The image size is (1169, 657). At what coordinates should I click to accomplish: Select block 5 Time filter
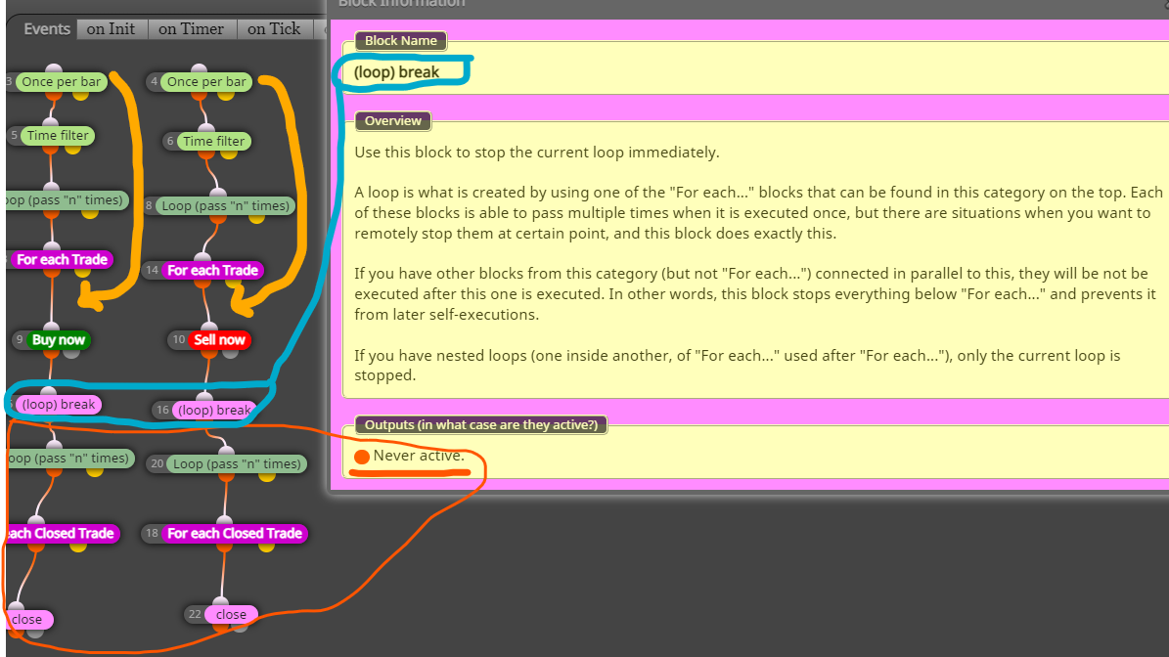point(58,136)
